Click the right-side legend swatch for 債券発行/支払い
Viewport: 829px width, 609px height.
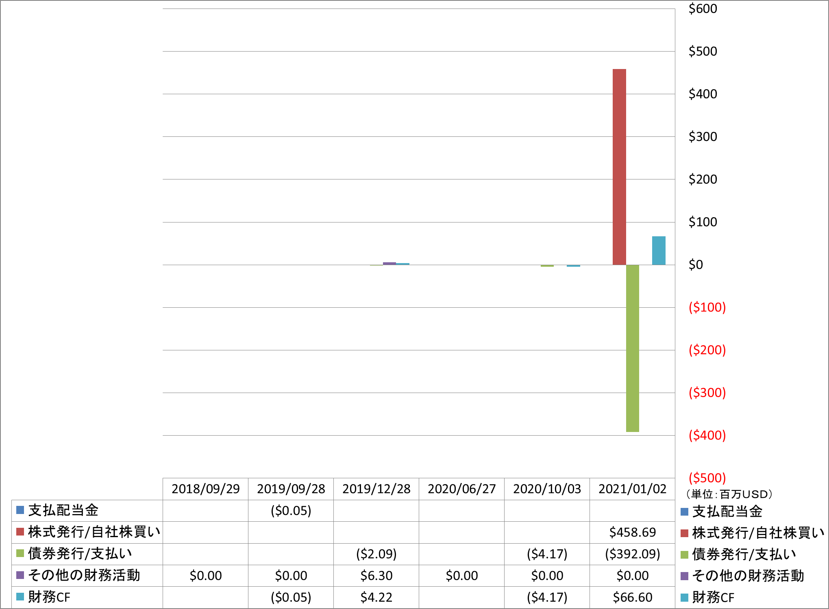[685, 555]
